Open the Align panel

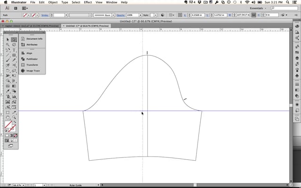pos(29,53)
